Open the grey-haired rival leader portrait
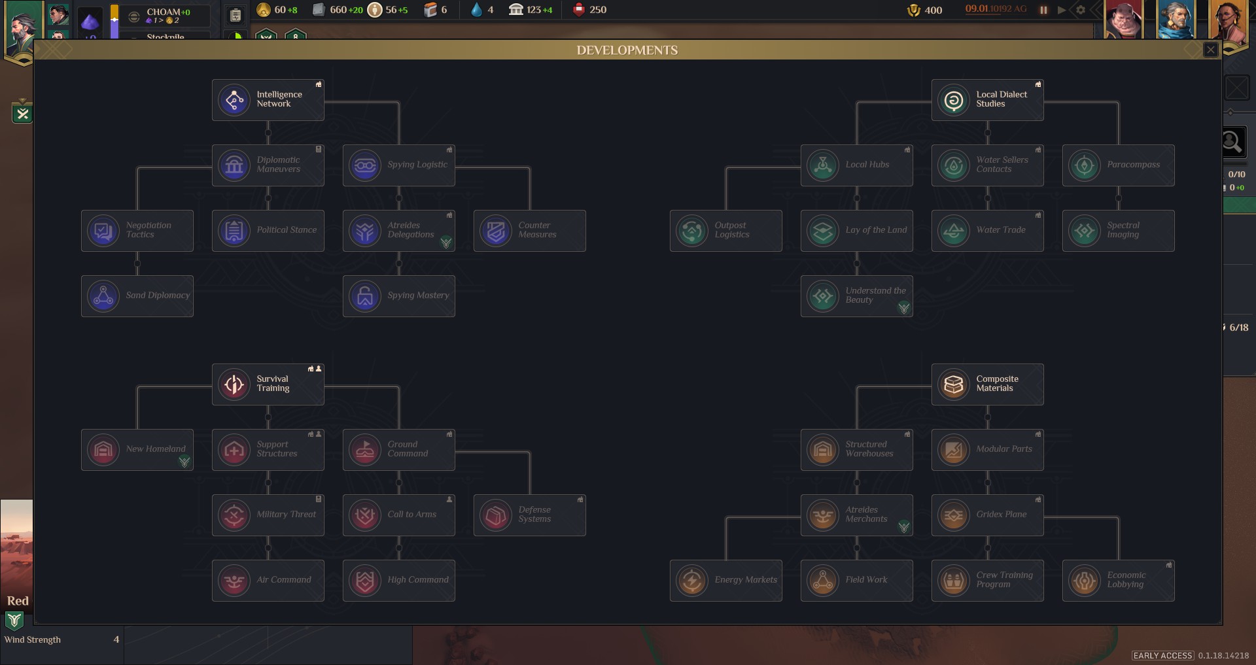1256x665 pixels. 1176,19
